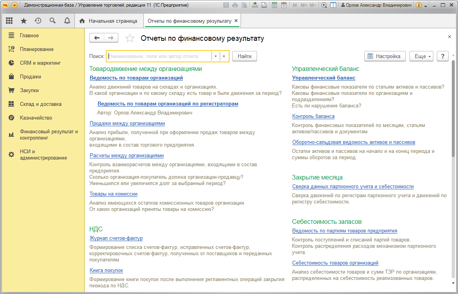Open the Управленческий баланс report link
This screenshot has height=294, width=458.
(x=324, y=78)
